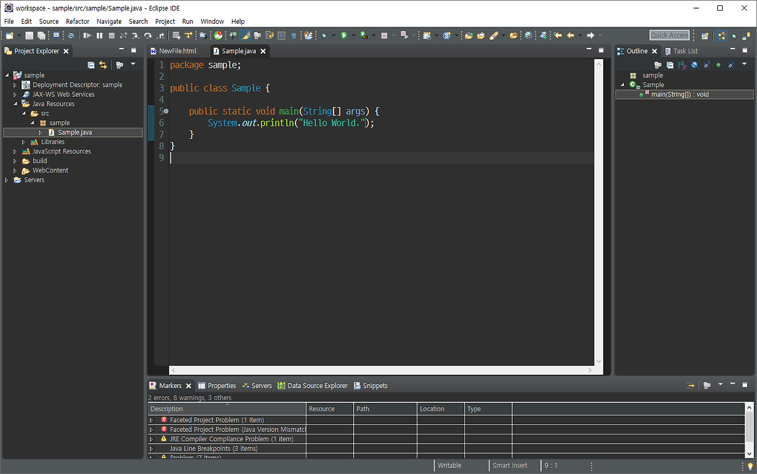Click the New file wizard icon
The image size is (757, 474).
coord(9,35)
